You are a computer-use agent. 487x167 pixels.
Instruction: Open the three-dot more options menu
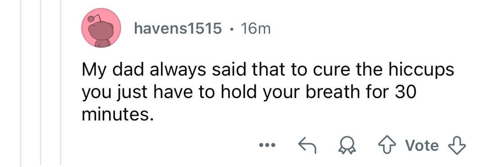(x=267, y=145)
